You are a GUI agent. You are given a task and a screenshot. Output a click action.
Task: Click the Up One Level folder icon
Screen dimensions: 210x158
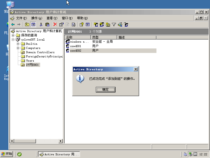coord(27,24)
